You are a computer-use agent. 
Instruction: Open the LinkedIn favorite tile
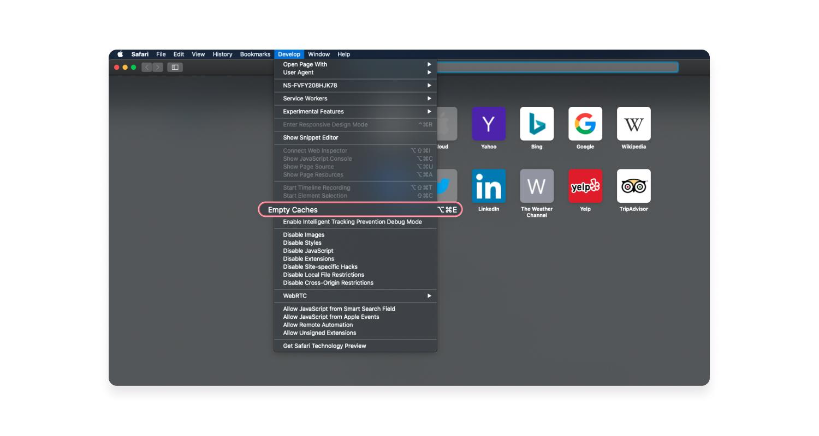[489, 186]
